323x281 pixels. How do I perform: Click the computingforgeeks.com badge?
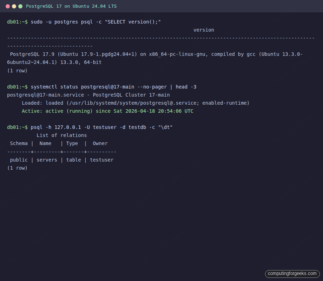coord(292,274)
